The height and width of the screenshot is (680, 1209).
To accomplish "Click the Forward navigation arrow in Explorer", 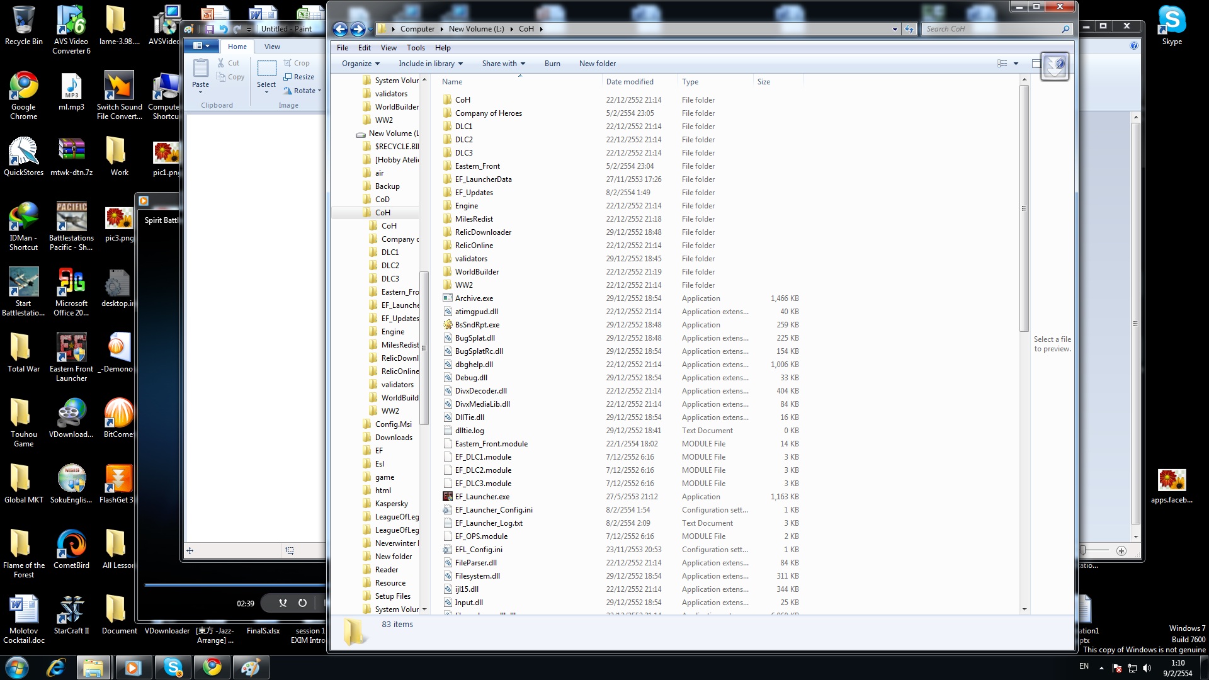I will (358, 29).
